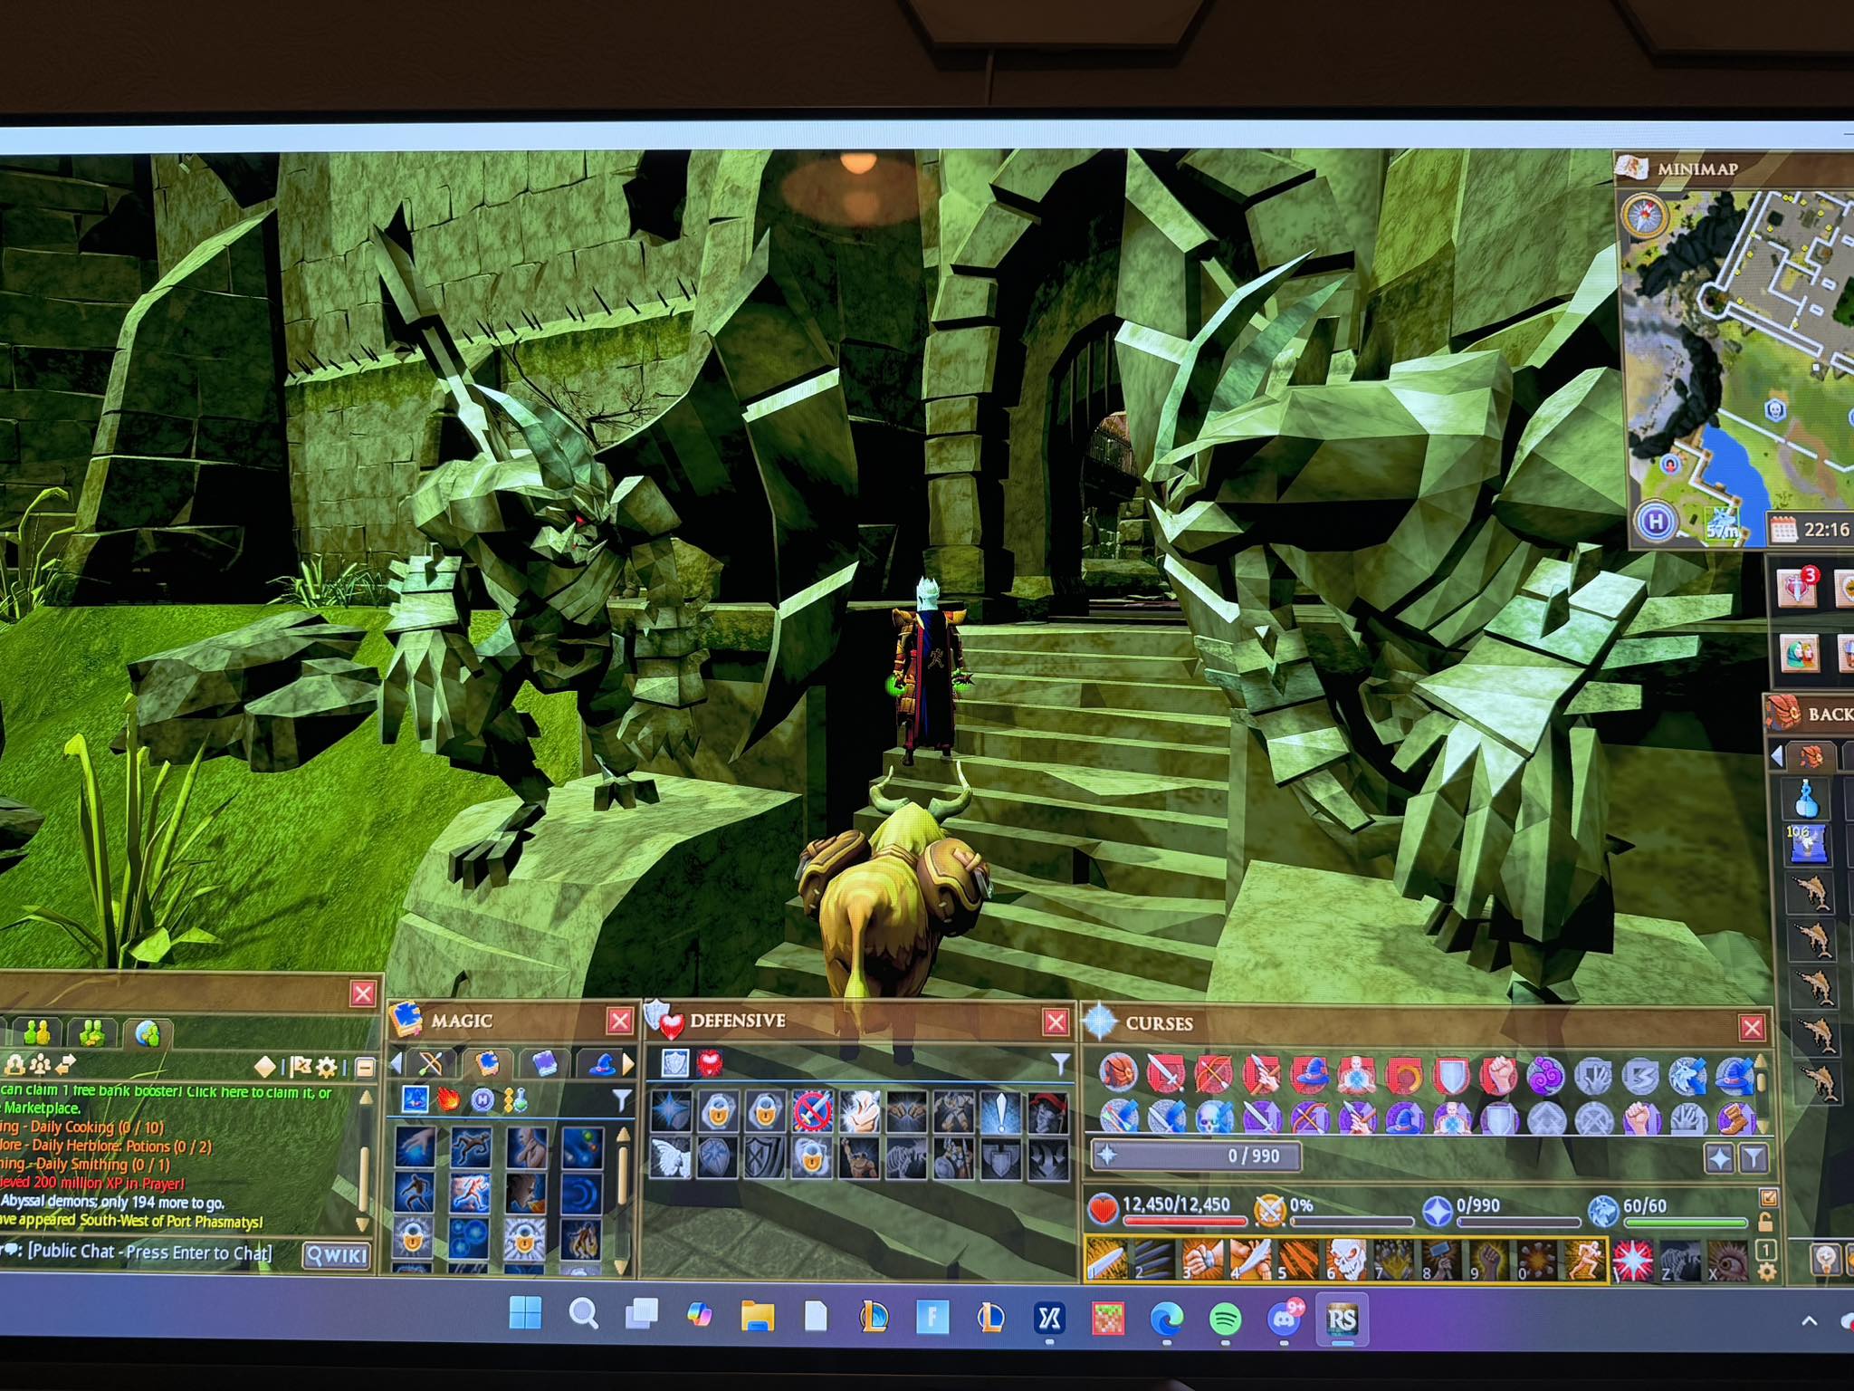Open chat settings gear icon

[x=326, y=1067]
